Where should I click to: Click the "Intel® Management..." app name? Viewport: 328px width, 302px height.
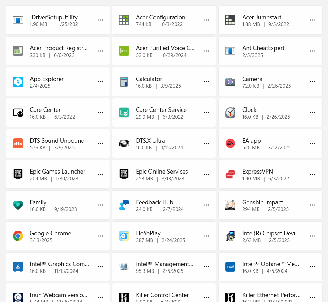coord(165,264)
